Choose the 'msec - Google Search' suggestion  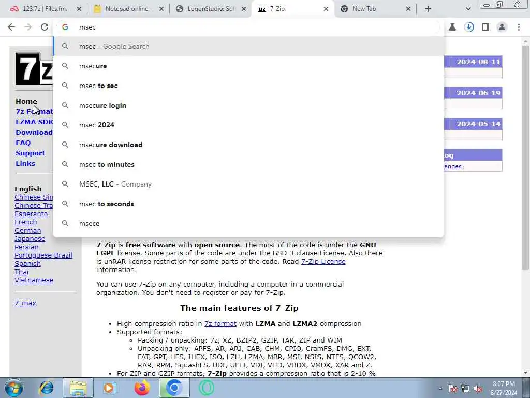point(248,46)
